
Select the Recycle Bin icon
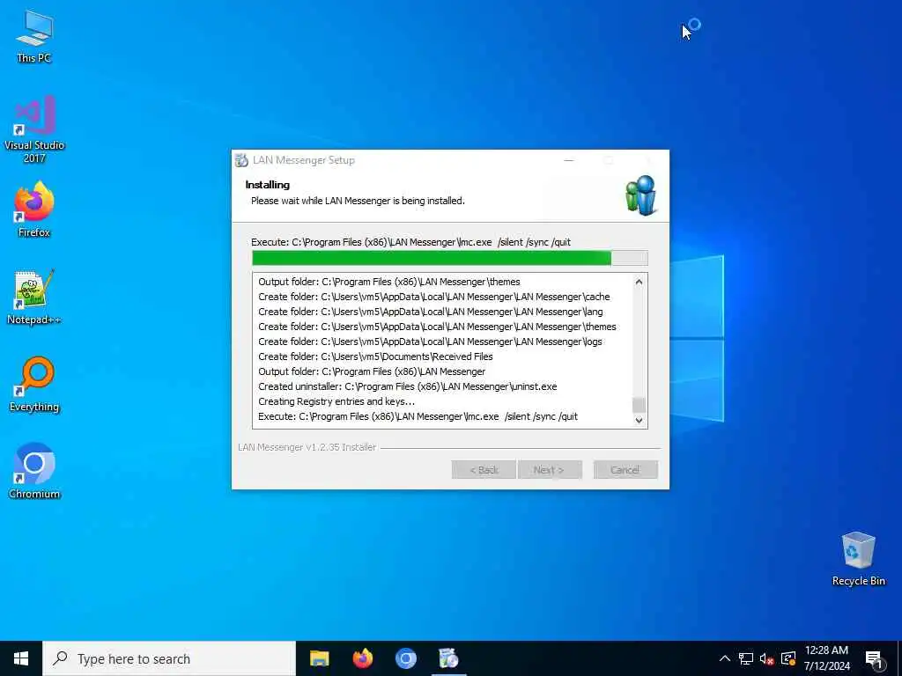coord(858,559)
